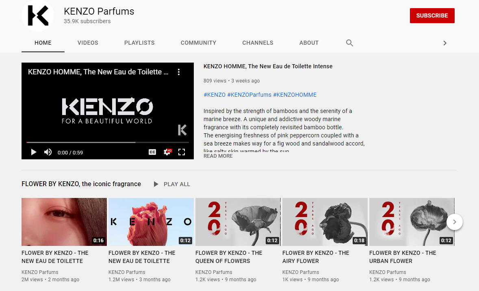Viewport: 479px width, 291px height.
Task: Open the video player options three-dot menu
Action: tap(179, 72)
